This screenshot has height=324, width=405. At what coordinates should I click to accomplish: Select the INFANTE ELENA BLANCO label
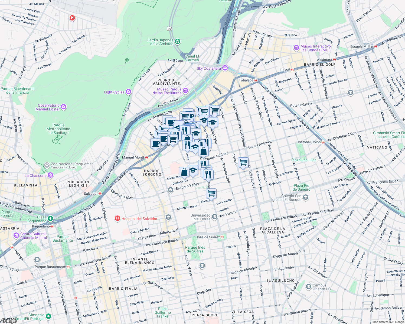pos(140,261)
